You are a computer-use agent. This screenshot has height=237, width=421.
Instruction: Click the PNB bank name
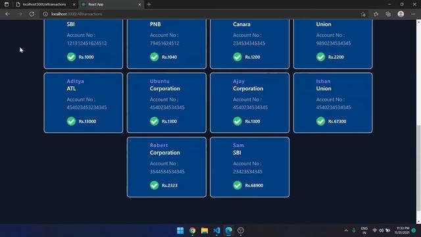pyautogui.click(x=155, y=24)
